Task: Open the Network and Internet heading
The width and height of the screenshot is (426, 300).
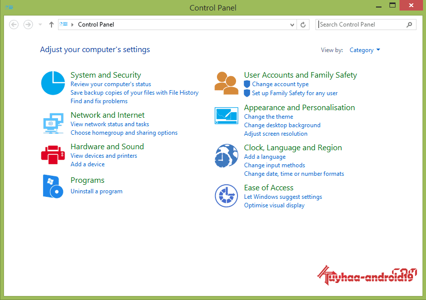Action: [x=107, y=115]
